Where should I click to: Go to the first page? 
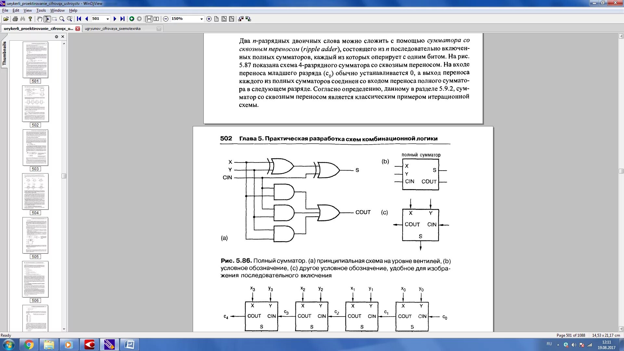point(79,19)
